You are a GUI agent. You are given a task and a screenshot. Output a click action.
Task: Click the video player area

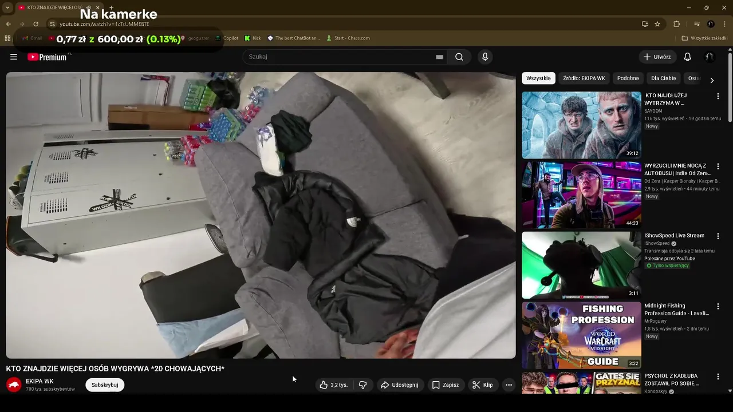[261, 215]
